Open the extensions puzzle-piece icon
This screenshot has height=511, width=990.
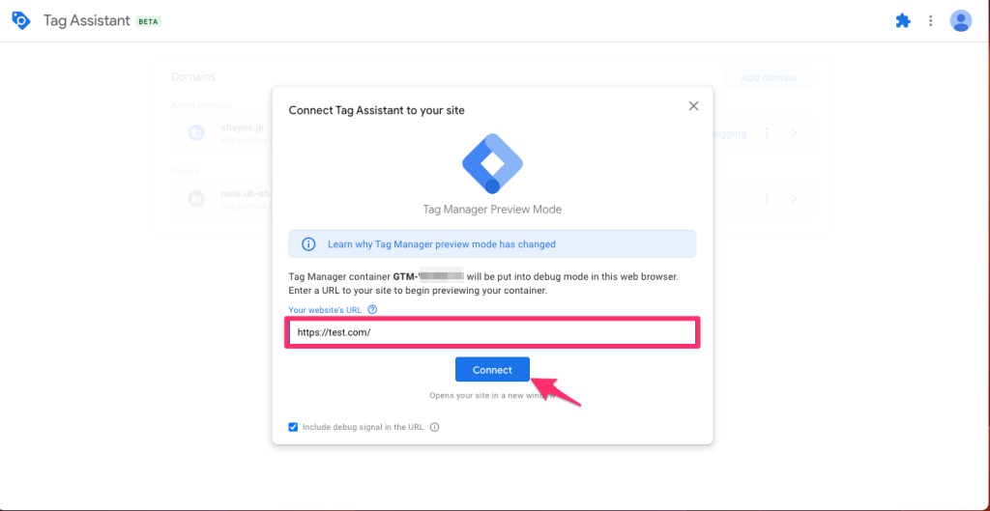click(903, 21)
